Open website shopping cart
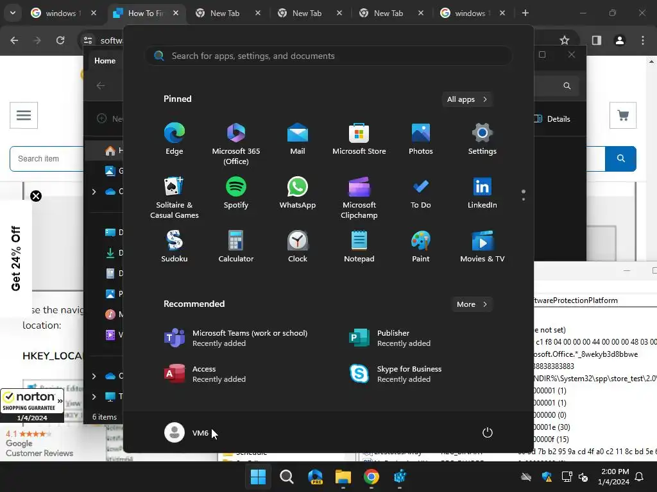 pos(623,115)
